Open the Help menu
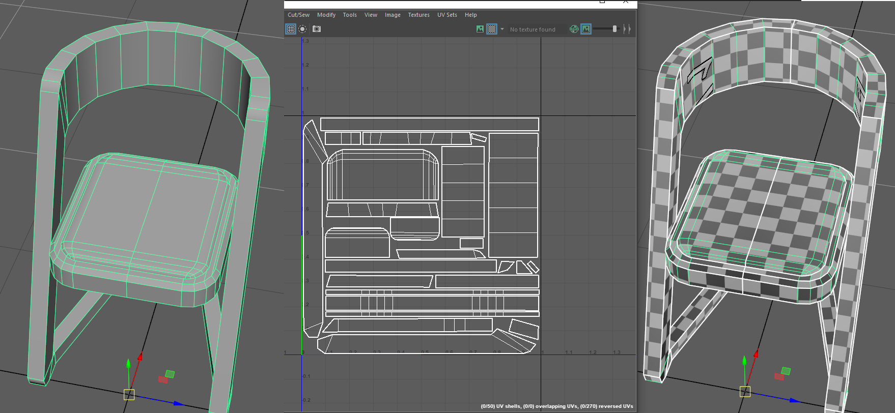 (x=471, y=15)
